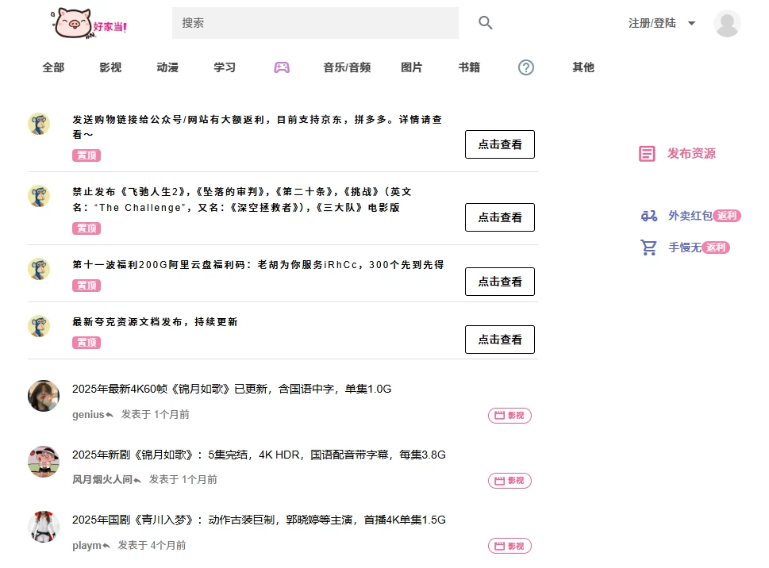The height and width of the screenshot is (568, 769).
Task: Open the genius author profile link
Action: [x=88, y=414]
